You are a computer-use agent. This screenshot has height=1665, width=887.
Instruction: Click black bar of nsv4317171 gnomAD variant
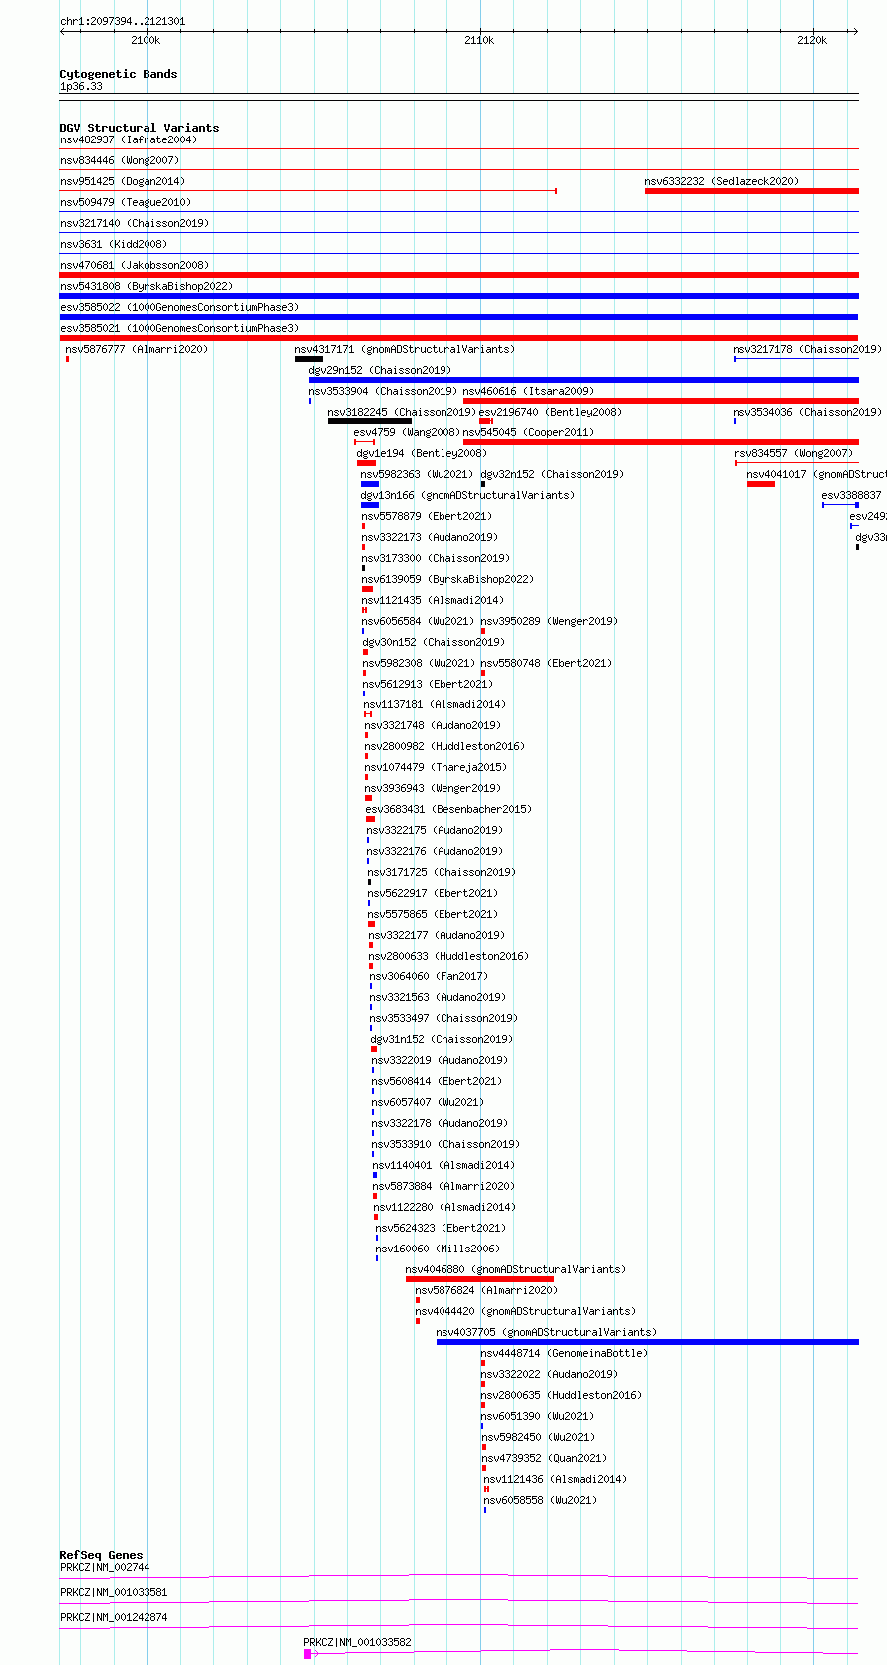coord(308,359)
